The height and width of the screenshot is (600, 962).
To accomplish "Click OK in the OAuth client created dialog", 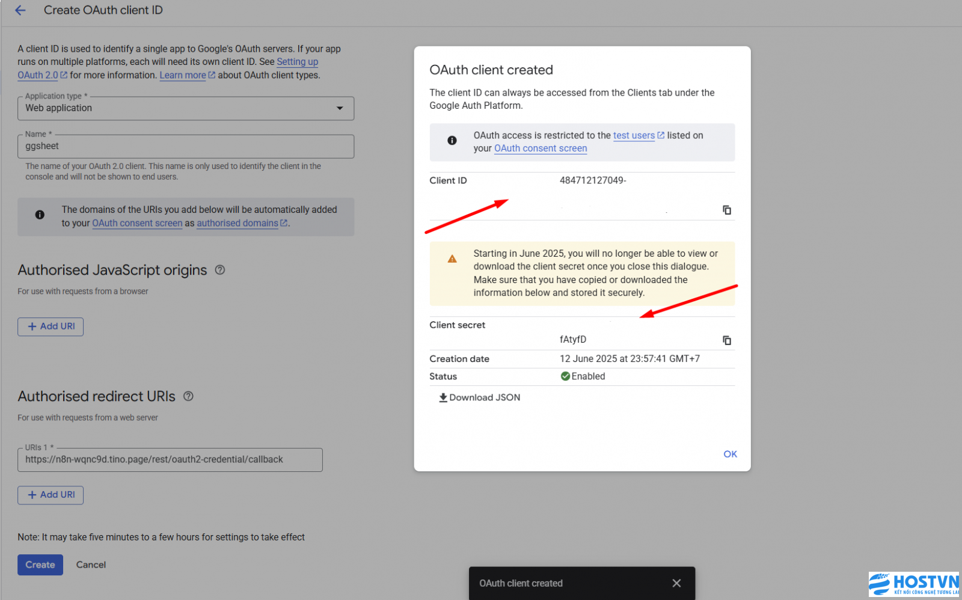I will [730, 454].
